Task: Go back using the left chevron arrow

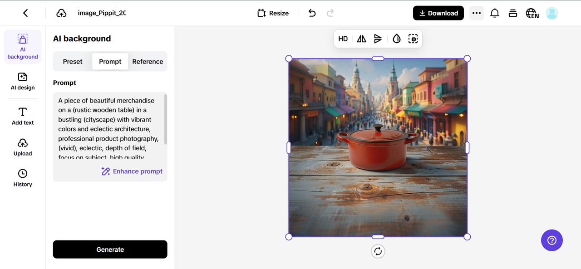Action: click(25, 13)
